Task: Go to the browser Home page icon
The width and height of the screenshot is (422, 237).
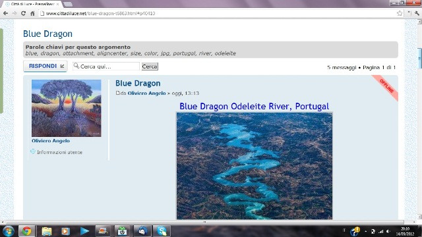Action: click(32, 13)
